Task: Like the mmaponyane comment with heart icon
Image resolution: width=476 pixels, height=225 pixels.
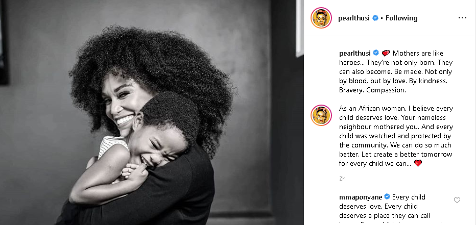Action: (457, 200)
